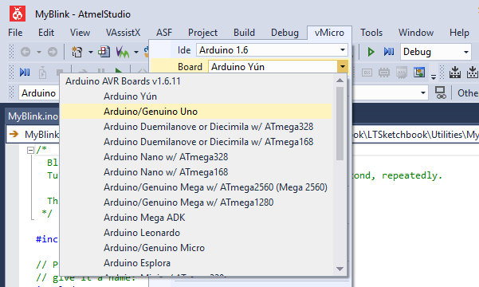Open the vMicro menu

pyautogui.click(x=329, y=33)
